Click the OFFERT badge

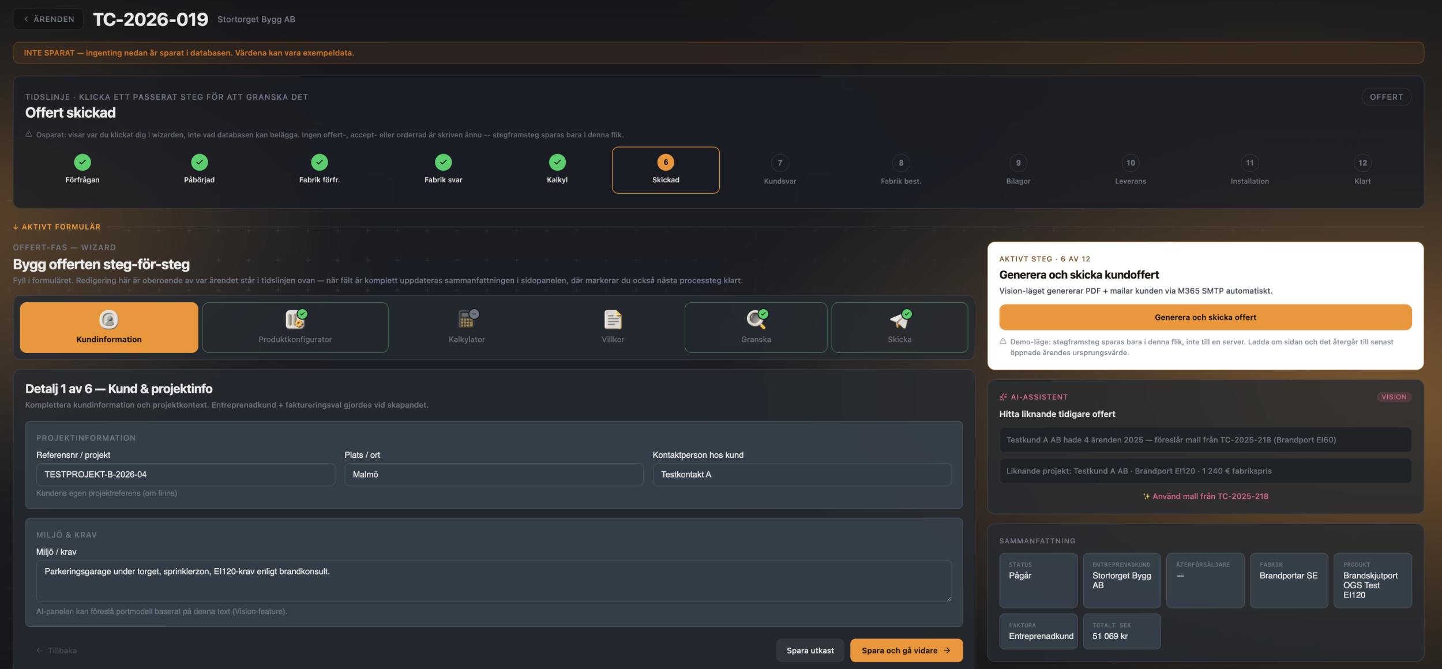click(1386, 97)
